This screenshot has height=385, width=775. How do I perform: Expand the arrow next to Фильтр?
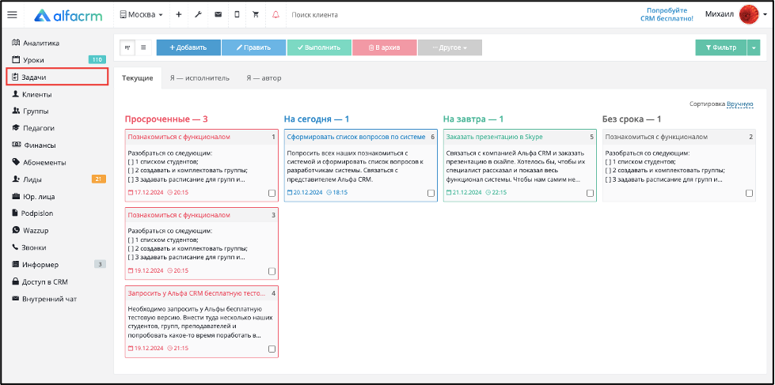click(754, 47)
